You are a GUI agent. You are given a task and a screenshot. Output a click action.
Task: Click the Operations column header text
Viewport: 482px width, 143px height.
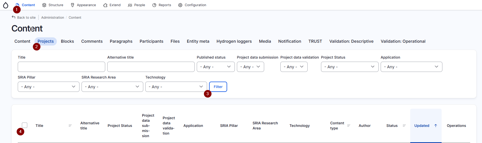point(456,126)
